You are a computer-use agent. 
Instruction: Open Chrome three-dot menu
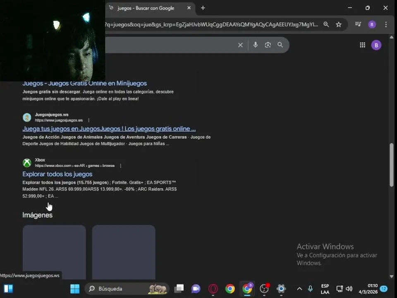point(385,24)
